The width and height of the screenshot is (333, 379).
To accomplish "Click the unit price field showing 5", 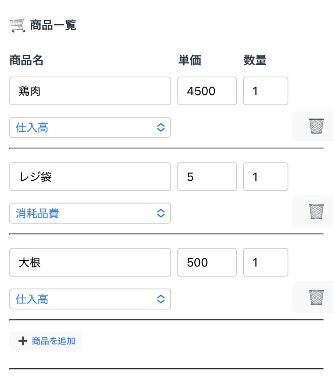I will [207, 177].
